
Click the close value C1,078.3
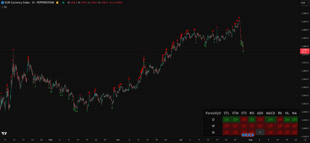[103, 3]
